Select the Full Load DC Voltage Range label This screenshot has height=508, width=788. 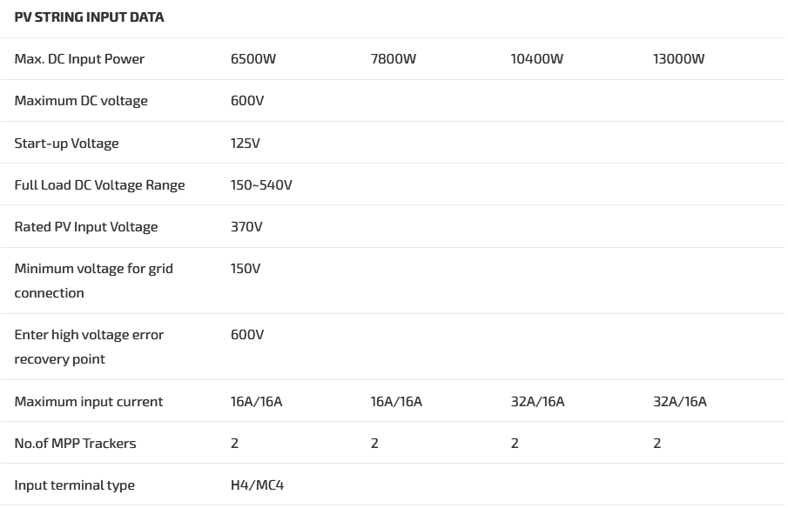click(99, 185)
